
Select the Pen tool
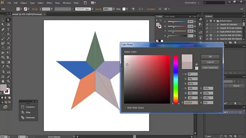3,30
